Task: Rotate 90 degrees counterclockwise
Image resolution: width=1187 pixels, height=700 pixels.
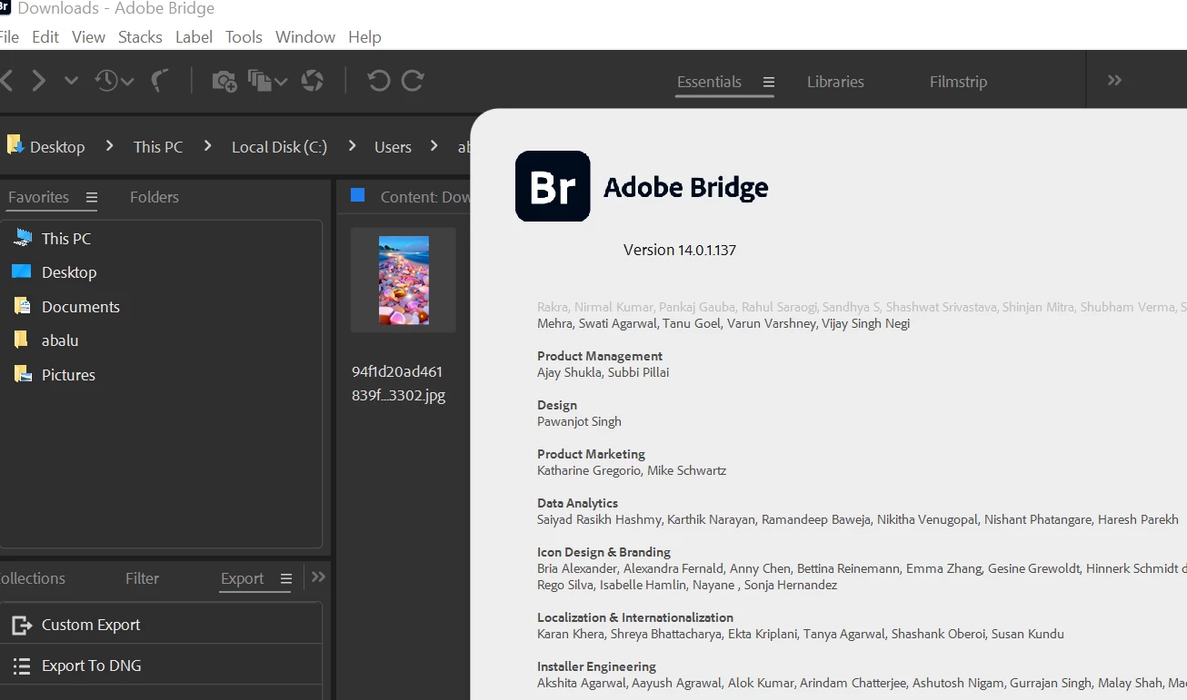Action: click(x=378, y=81)
